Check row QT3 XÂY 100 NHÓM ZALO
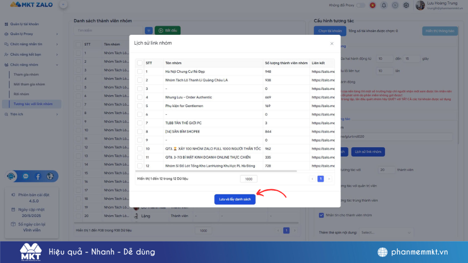This screenshot has width=468, height=263. coord(140,149)
